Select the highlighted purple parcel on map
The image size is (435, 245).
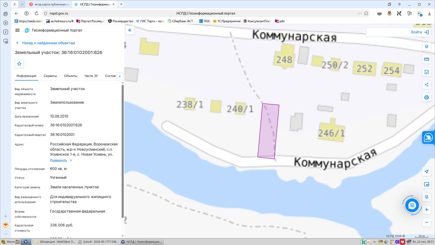(x=269, y=131)
